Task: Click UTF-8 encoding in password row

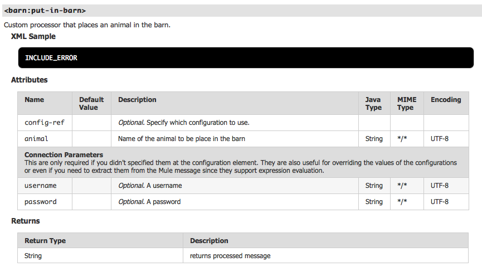Action: pos(440,202)
